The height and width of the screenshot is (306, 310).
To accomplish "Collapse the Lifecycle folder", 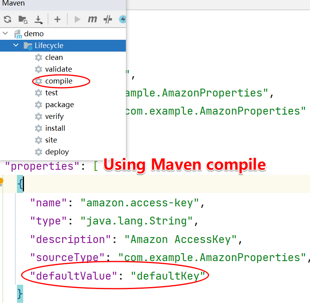I will (x=16, y=45).
